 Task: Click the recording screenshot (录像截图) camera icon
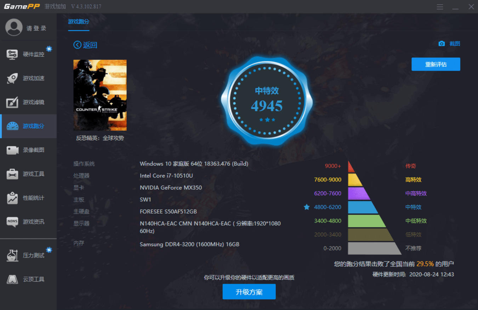coord(12,150)
